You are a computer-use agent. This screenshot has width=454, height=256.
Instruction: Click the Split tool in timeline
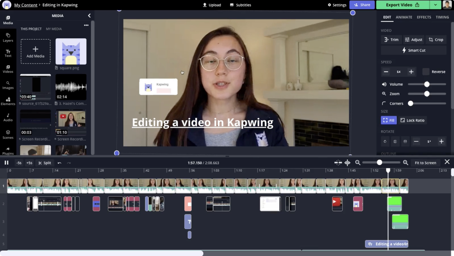(x=45, y=163)
